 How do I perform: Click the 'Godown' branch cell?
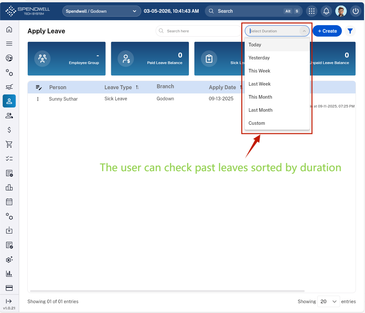click(165, 99)
